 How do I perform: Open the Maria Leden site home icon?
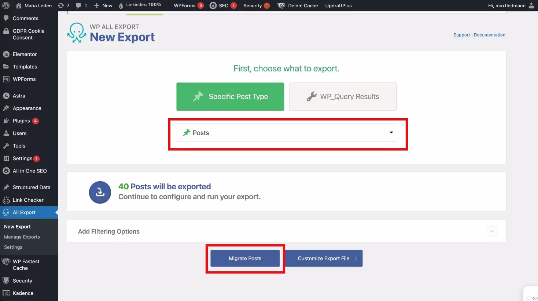[x=19, y=5]
